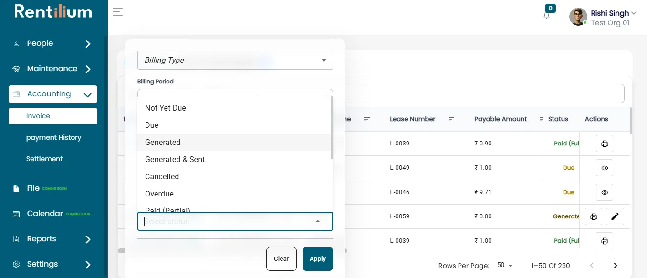Sort by the Payable Amount column icon

541,119
